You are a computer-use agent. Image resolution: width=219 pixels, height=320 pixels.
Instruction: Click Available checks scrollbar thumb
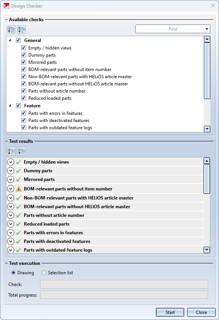pyautogui.click(x=207, y=71)
